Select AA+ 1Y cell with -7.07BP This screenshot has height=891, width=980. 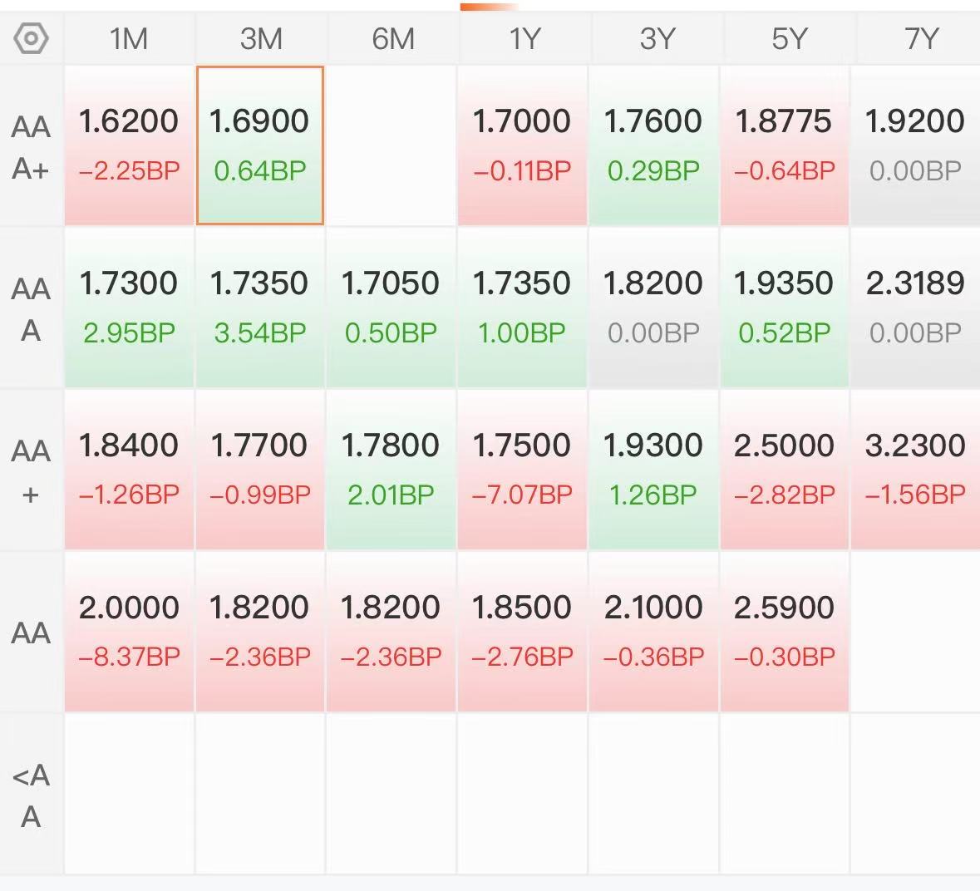click(522, 470)
